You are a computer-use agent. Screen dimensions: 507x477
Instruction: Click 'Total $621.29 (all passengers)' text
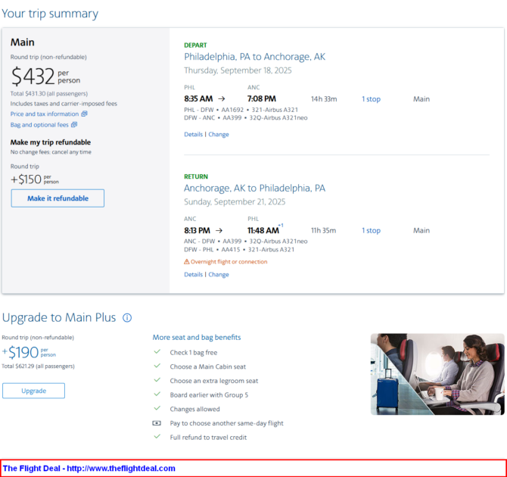pos(38,366)
